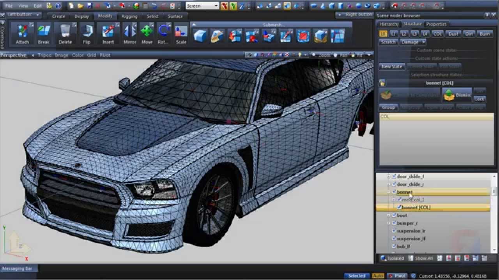The height and width of the screenshot is (280, 499).
Task: Select the Flip tool
Action: (x=87, y=34)
